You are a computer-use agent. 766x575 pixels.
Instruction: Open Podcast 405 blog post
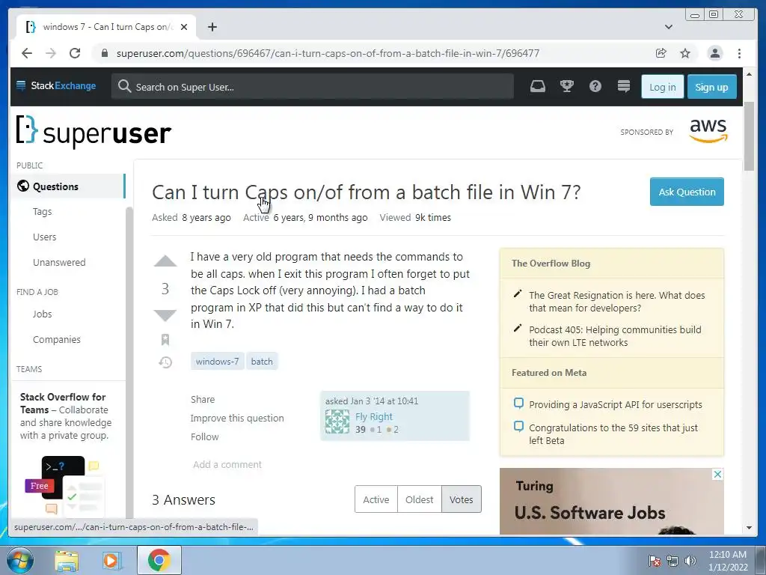[x=615, y=336]
